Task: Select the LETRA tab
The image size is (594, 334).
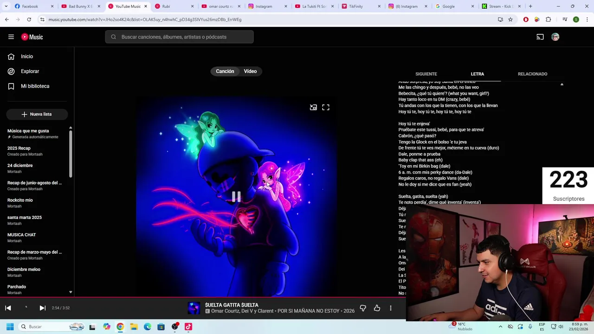Action: click(x=478, y=74)
